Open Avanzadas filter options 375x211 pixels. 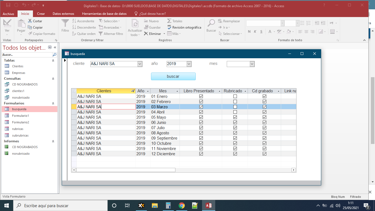coord(110,27)
